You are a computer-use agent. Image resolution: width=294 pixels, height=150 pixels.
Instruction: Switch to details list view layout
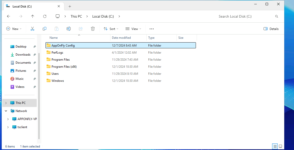[275, 146]
